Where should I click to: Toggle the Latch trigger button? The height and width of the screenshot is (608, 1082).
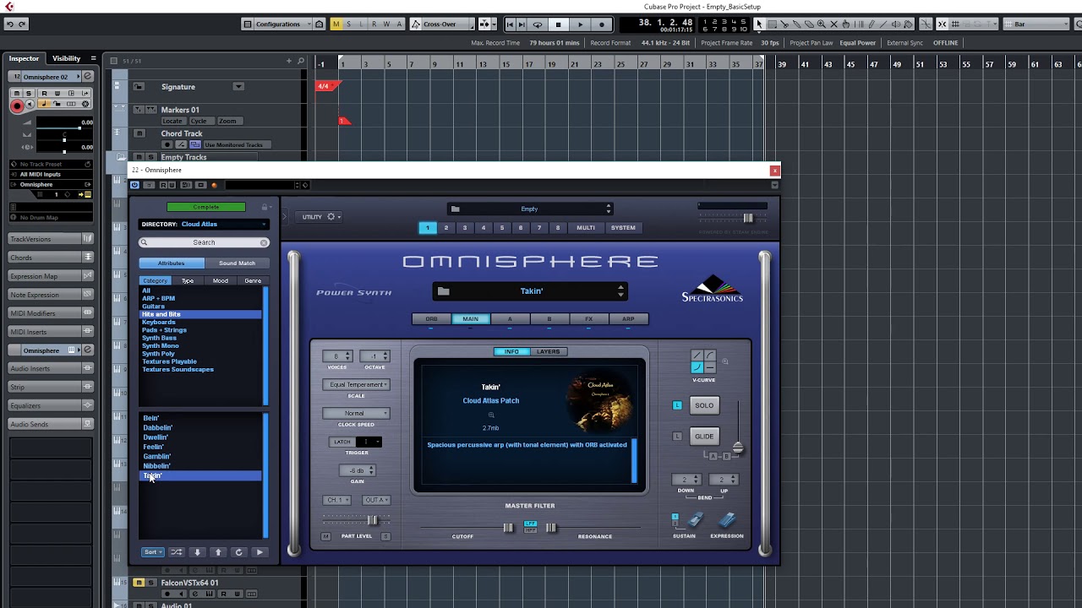pyautogui.click(x=342, y=442)
